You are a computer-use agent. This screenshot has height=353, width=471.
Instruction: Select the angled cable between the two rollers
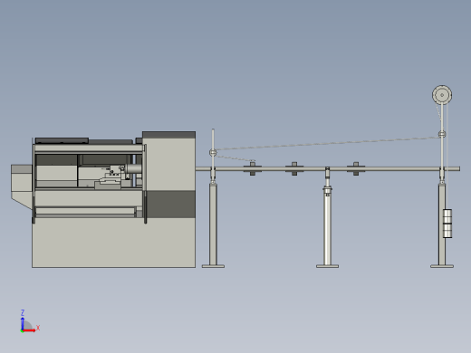tap(328, 143)
